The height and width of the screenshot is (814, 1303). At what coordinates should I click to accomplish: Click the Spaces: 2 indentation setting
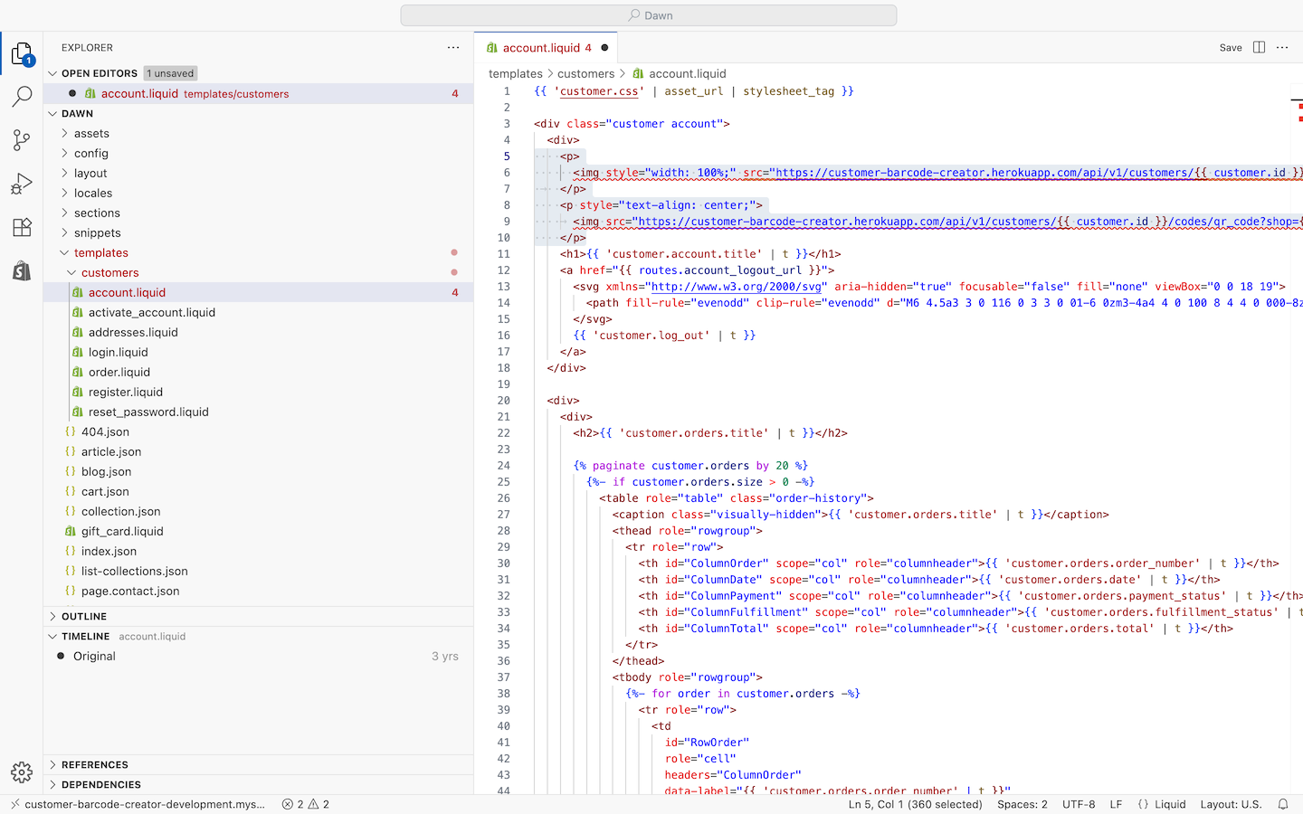1022,804
